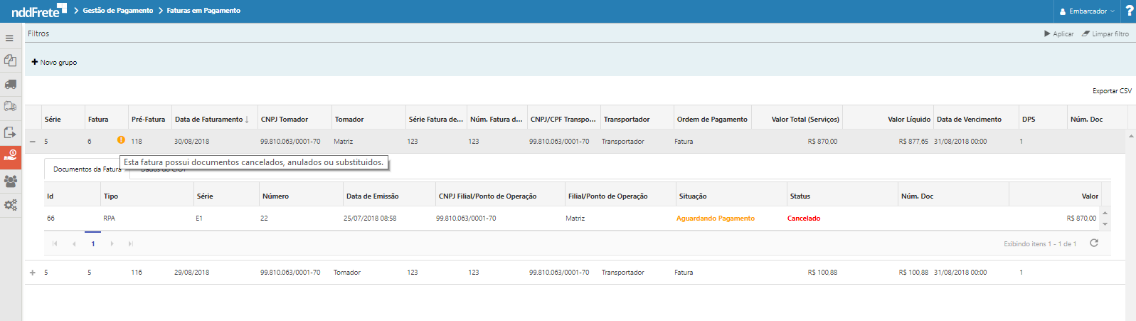Refresh the documents grid
The image size is (1136, 321).
[x=1094, y=243]
